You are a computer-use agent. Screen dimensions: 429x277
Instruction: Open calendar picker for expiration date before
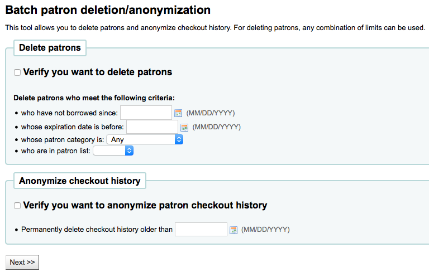pos(184,127)
